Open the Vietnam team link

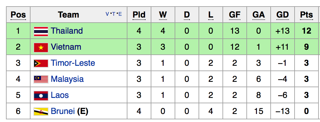coord(66,47)
